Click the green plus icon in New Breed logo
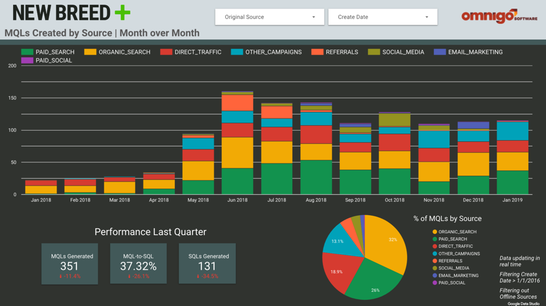 point(122,12)
